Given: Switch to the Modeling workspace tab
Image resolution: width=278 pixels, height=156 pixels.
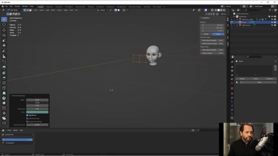Looking at the screenshot, I should coord(49,7).
